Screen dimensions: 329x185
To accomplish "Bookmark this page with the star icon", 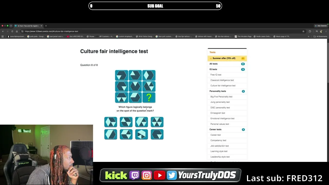I will tap(303, 31).
